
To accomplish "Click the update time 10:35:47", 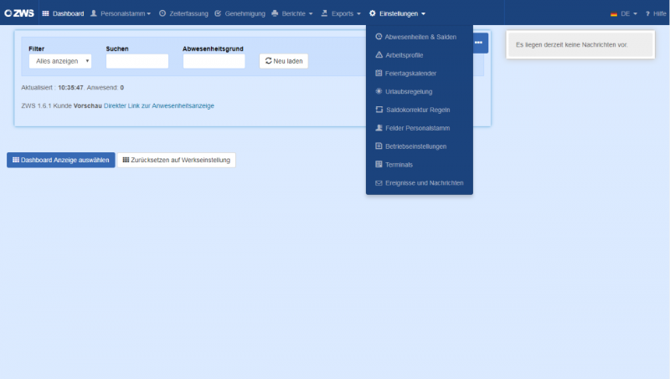I will tap(70, 88).
